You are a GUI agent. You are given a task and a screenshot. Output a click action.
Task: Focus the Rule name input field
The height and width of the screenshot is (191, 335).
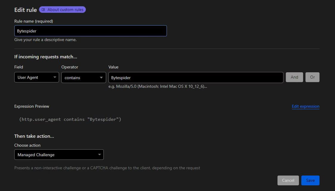pos(91,31)
